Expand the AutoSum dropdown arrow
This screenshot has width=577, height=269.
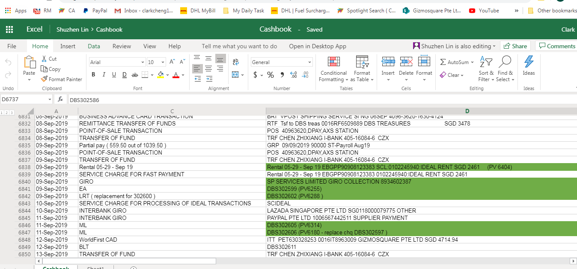click(x=472, y=62)
